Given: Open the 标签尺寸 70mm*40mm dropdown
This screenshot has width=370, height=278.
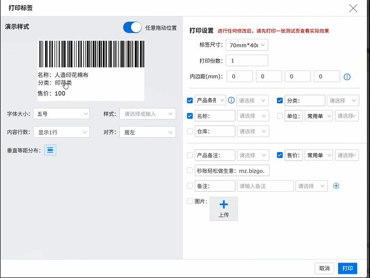Looking at the screenshot, I should coord(249,45).
